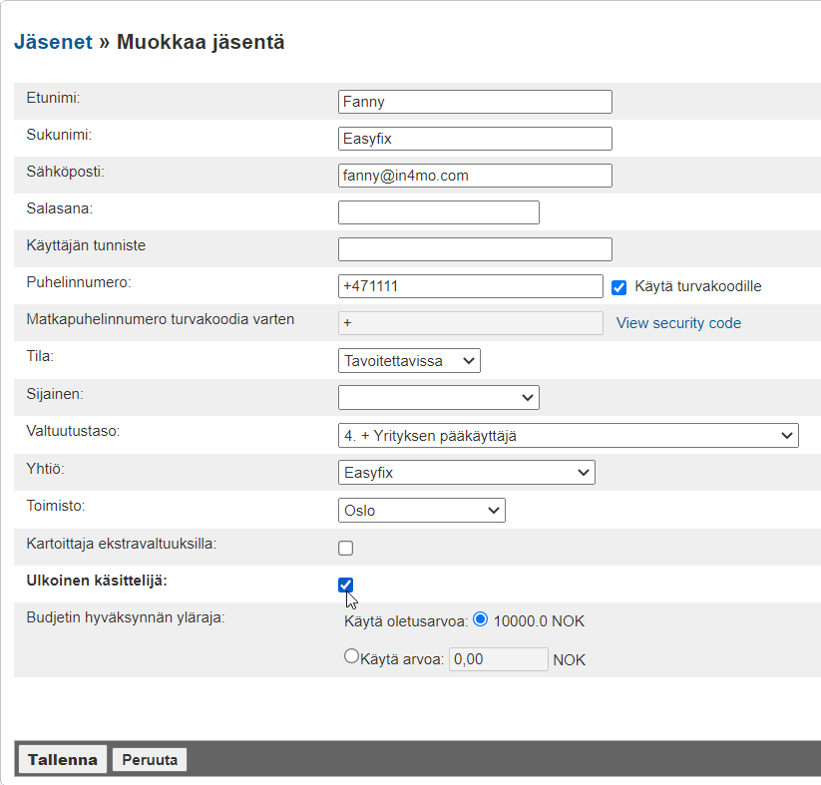Go to Jäsenet breadcrumb link
The image size is (821, 785).
coord(53,42)
